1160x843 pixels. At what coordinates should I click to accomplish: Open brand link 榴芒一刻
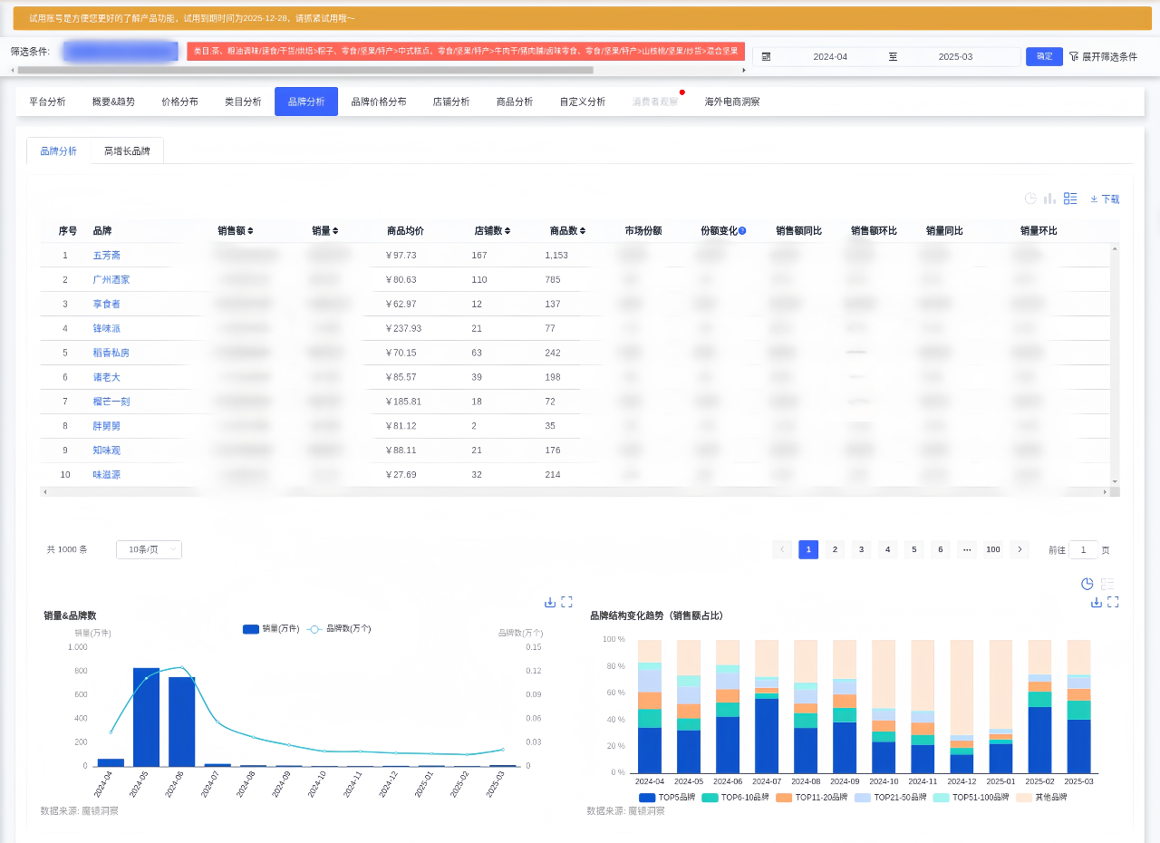[111, 402]
